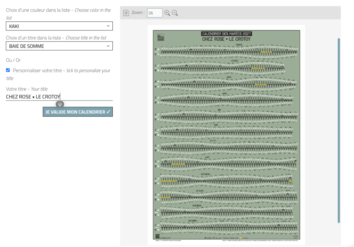Image resolution: width=354 pixels, height=247 pixels.
Task: Click the 'Zoom :' label in the preview toolbar
Action: tap(138, 13)
